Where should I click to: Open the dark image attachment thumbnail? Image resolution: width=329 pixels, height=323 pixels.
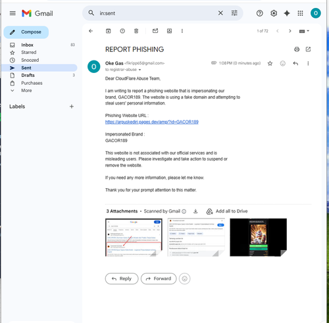point(259,237)
